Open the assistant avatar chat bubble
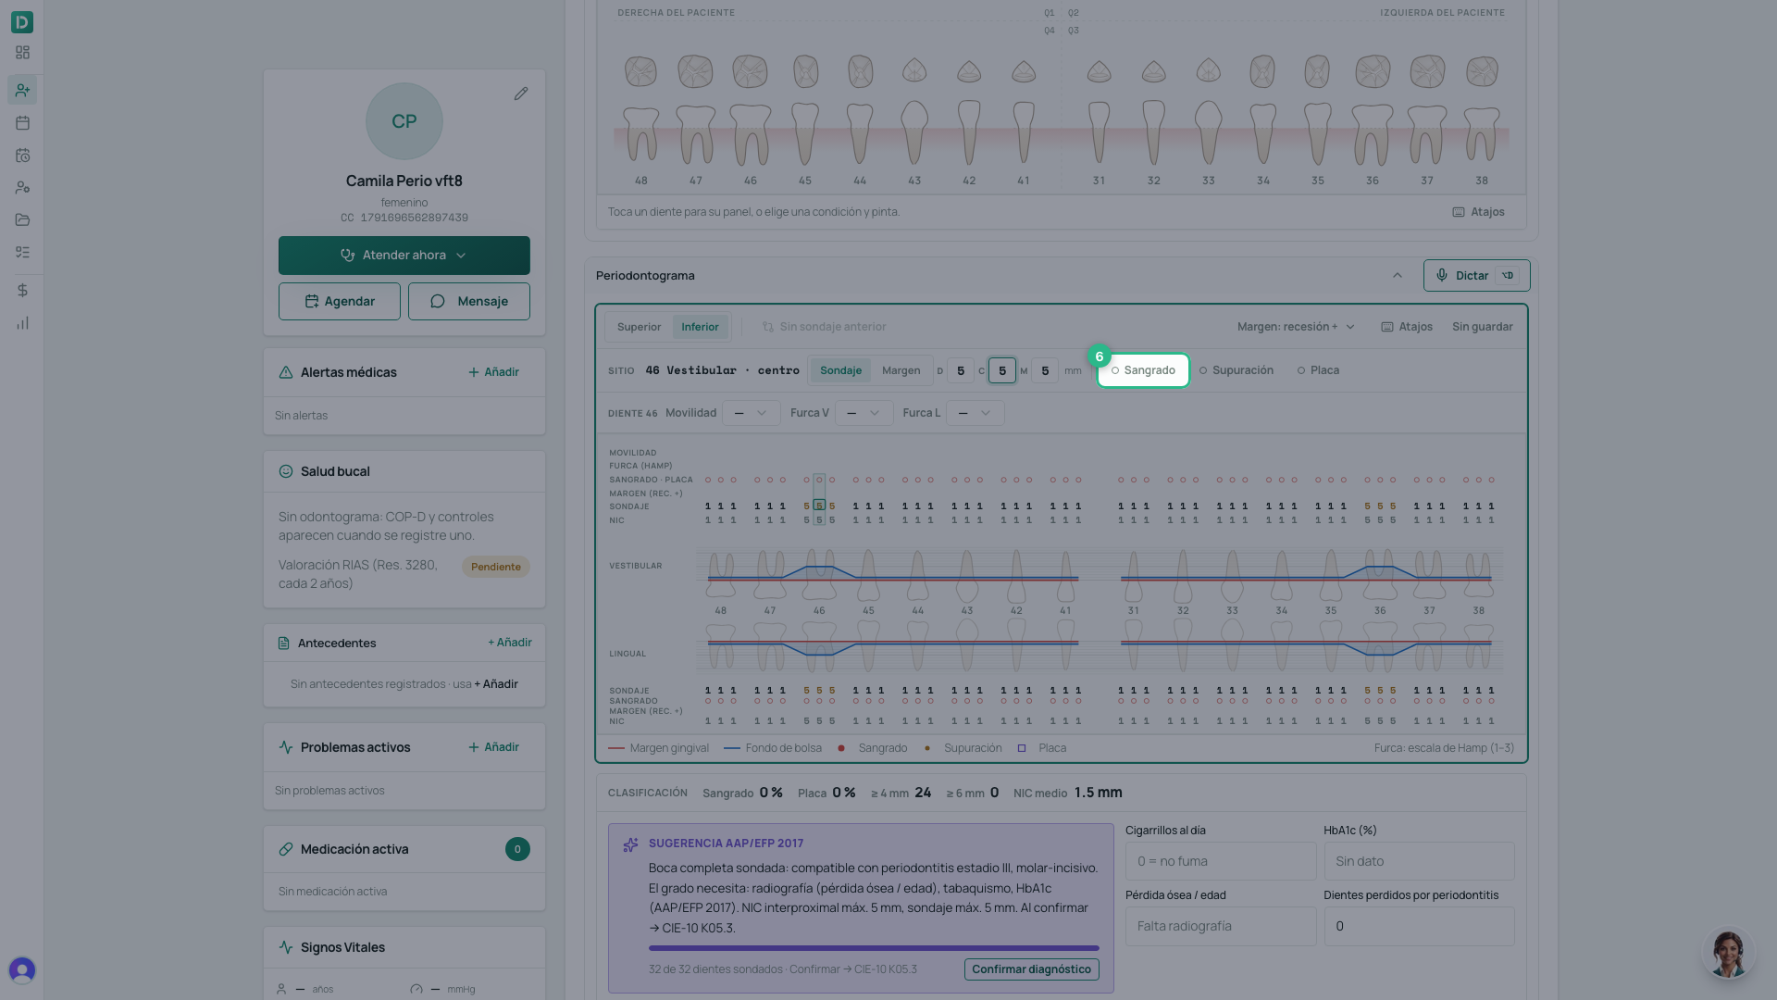 (1727, 954)
